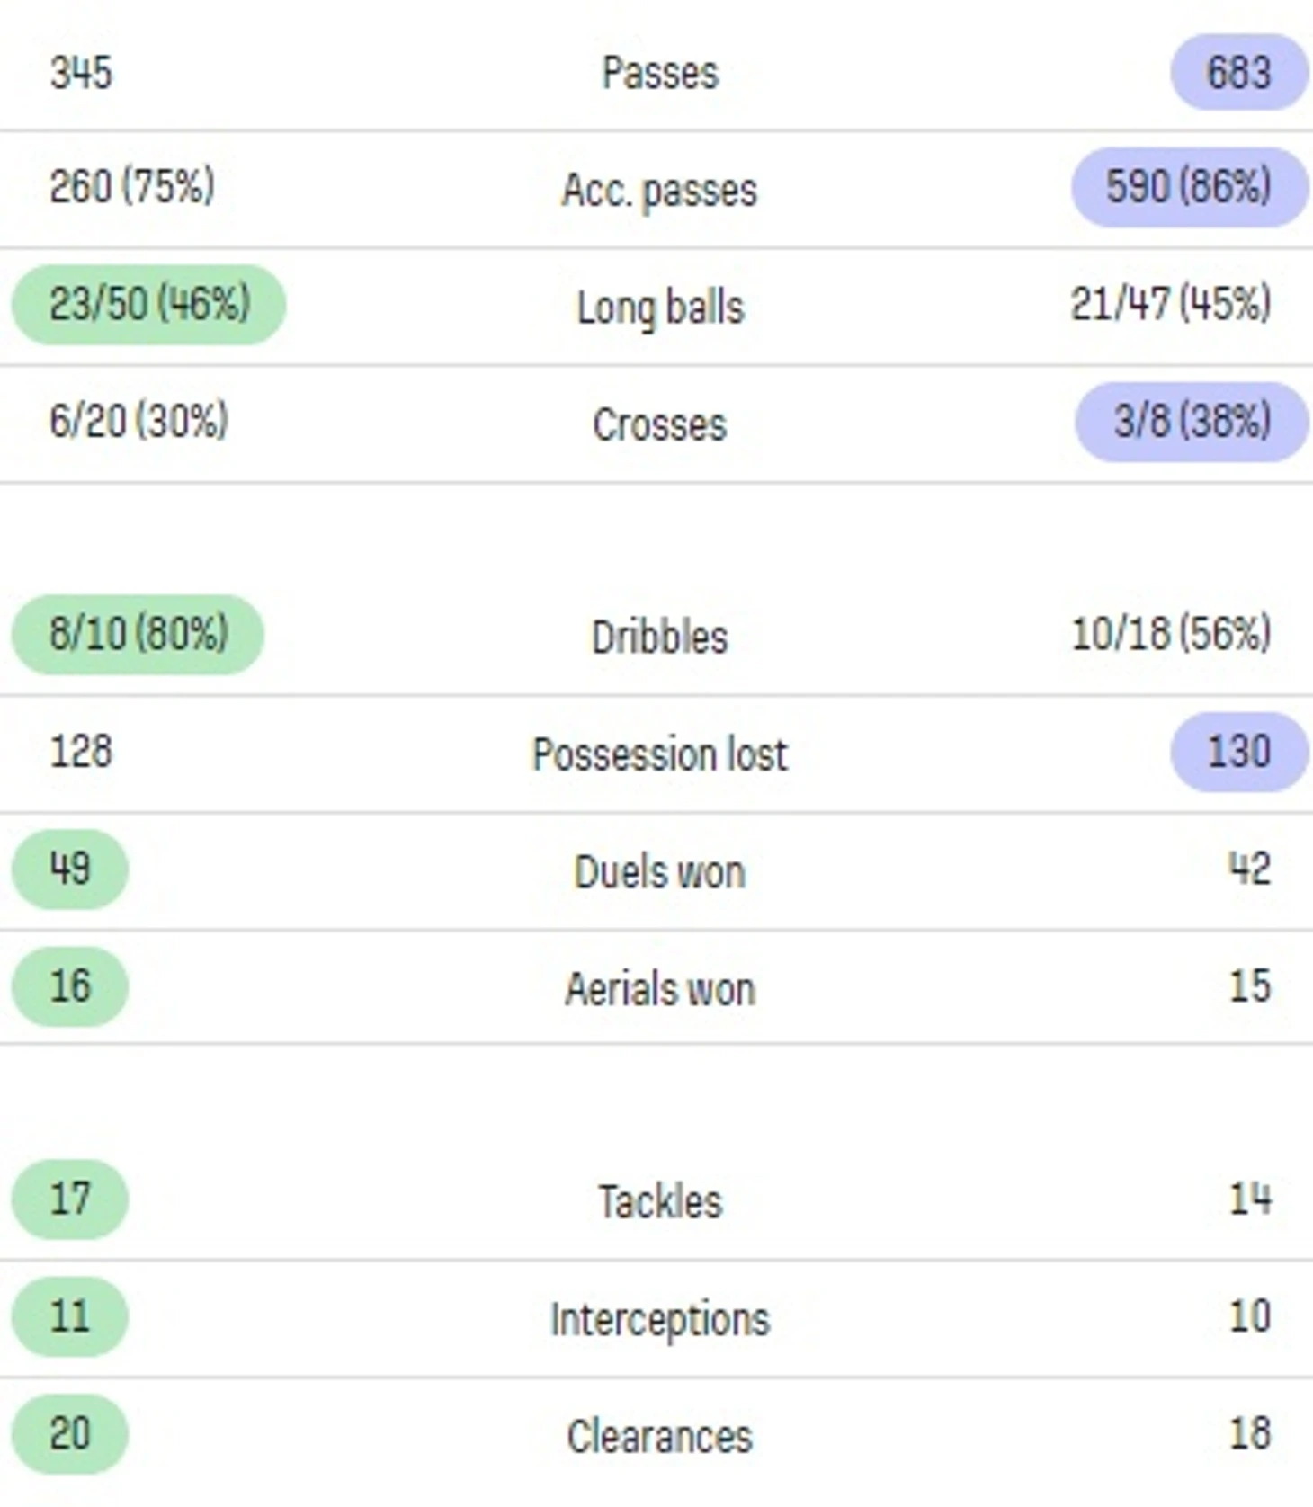
Task: Click the Possession lost label
Action: (x=659, y=753)
